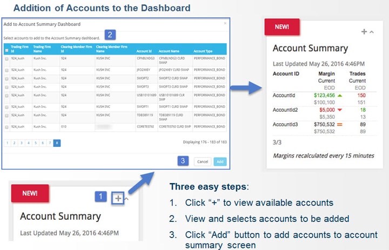This screenshot has width=389, height=250.
Task: Collapse the bottom-left Account Summary widget using the chevron
Action: point(126,198)
